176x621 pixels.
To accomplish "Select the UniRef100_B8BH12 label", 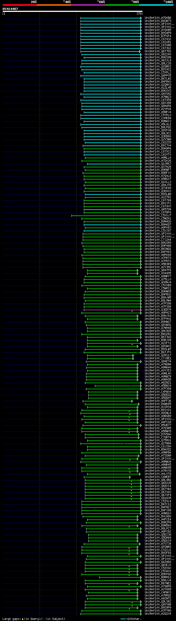I will [x=158, y=577].
